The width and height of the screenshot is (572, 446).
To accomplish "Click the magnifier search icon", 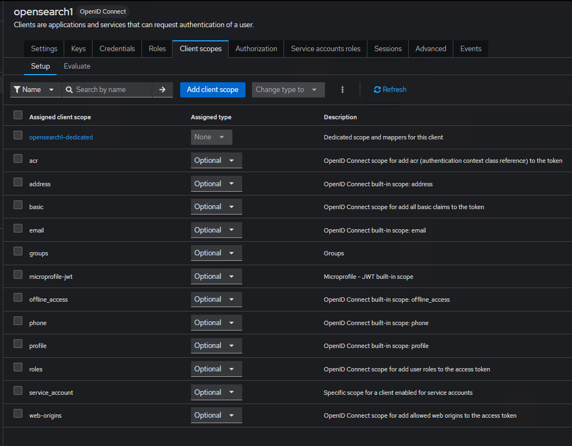I will click(69, 90).
